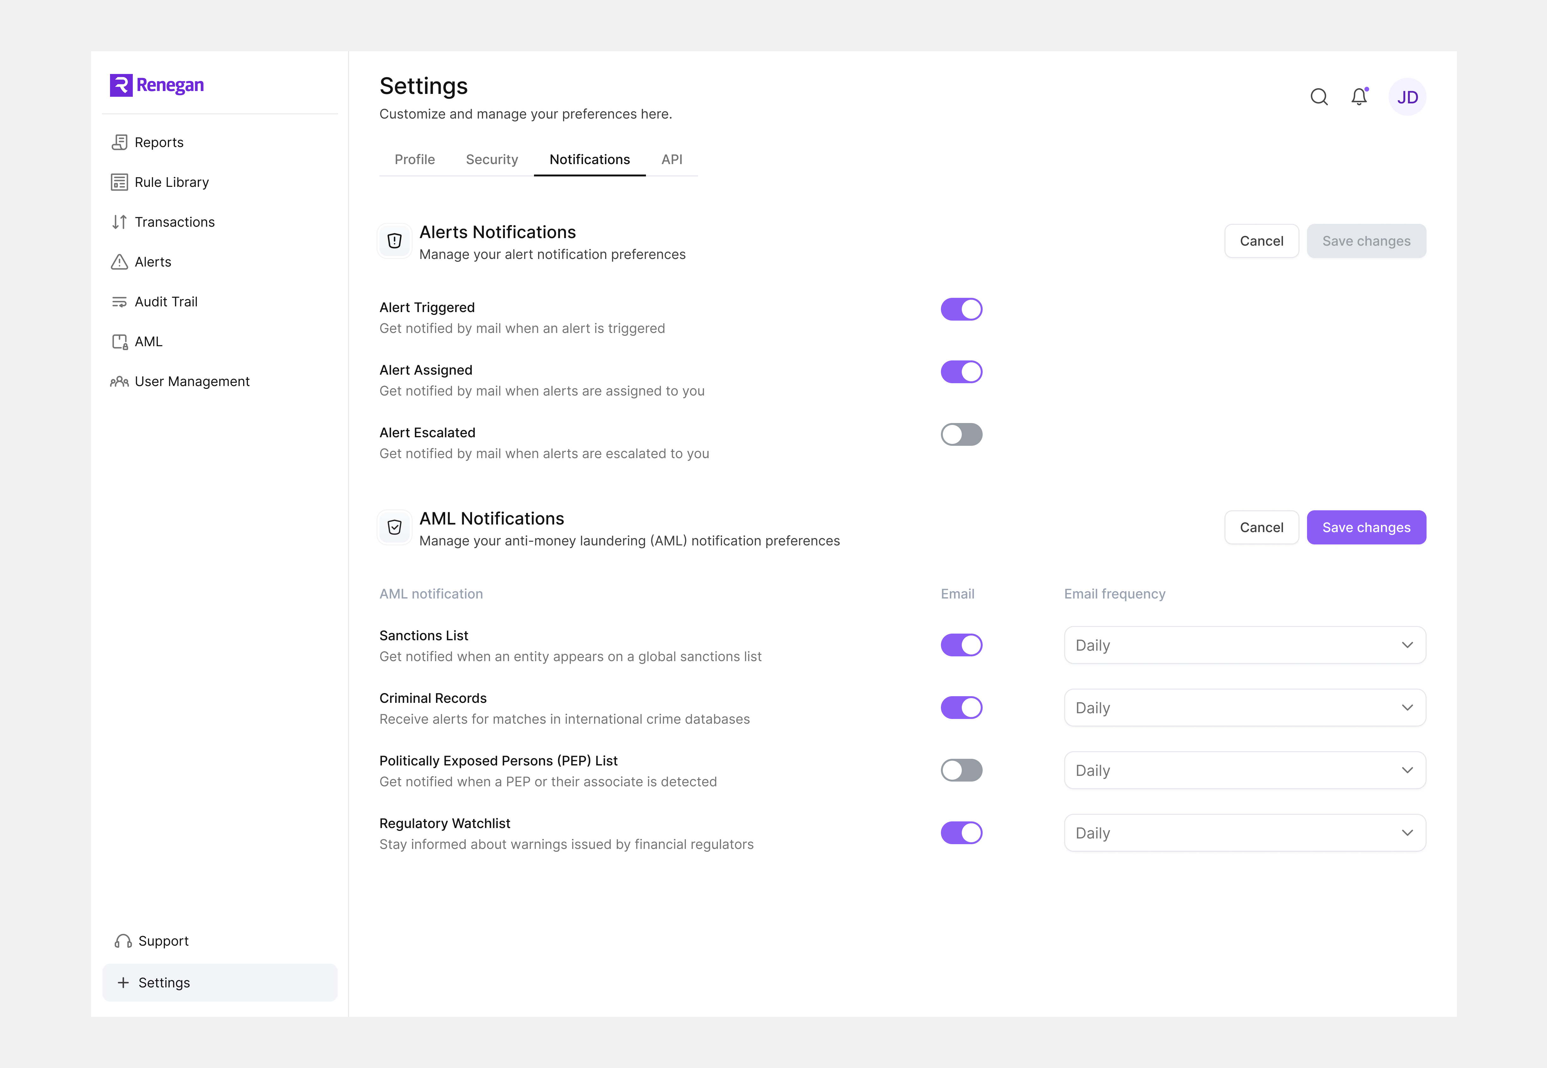The image size is (1547, 1068).
Task: Click the AML Notifications section heading
Action: [492, 519]
